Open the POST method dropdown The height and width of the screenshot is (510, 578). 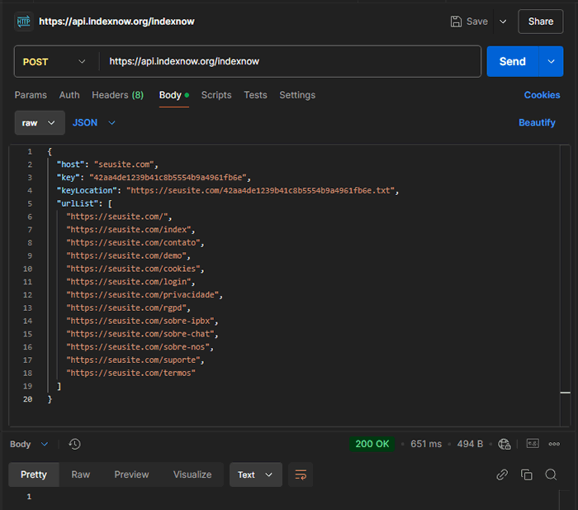pyautogui.click(x=54, y=62)
